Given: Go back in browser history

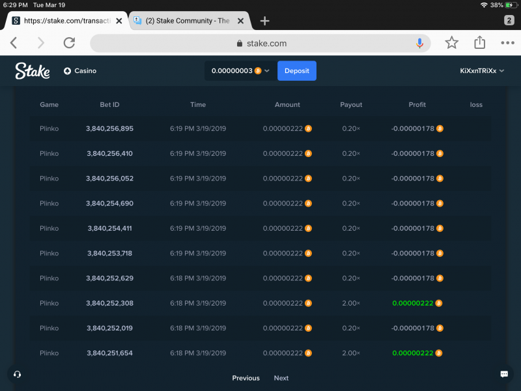Looking at the screenshot, I should click(14, 42).
